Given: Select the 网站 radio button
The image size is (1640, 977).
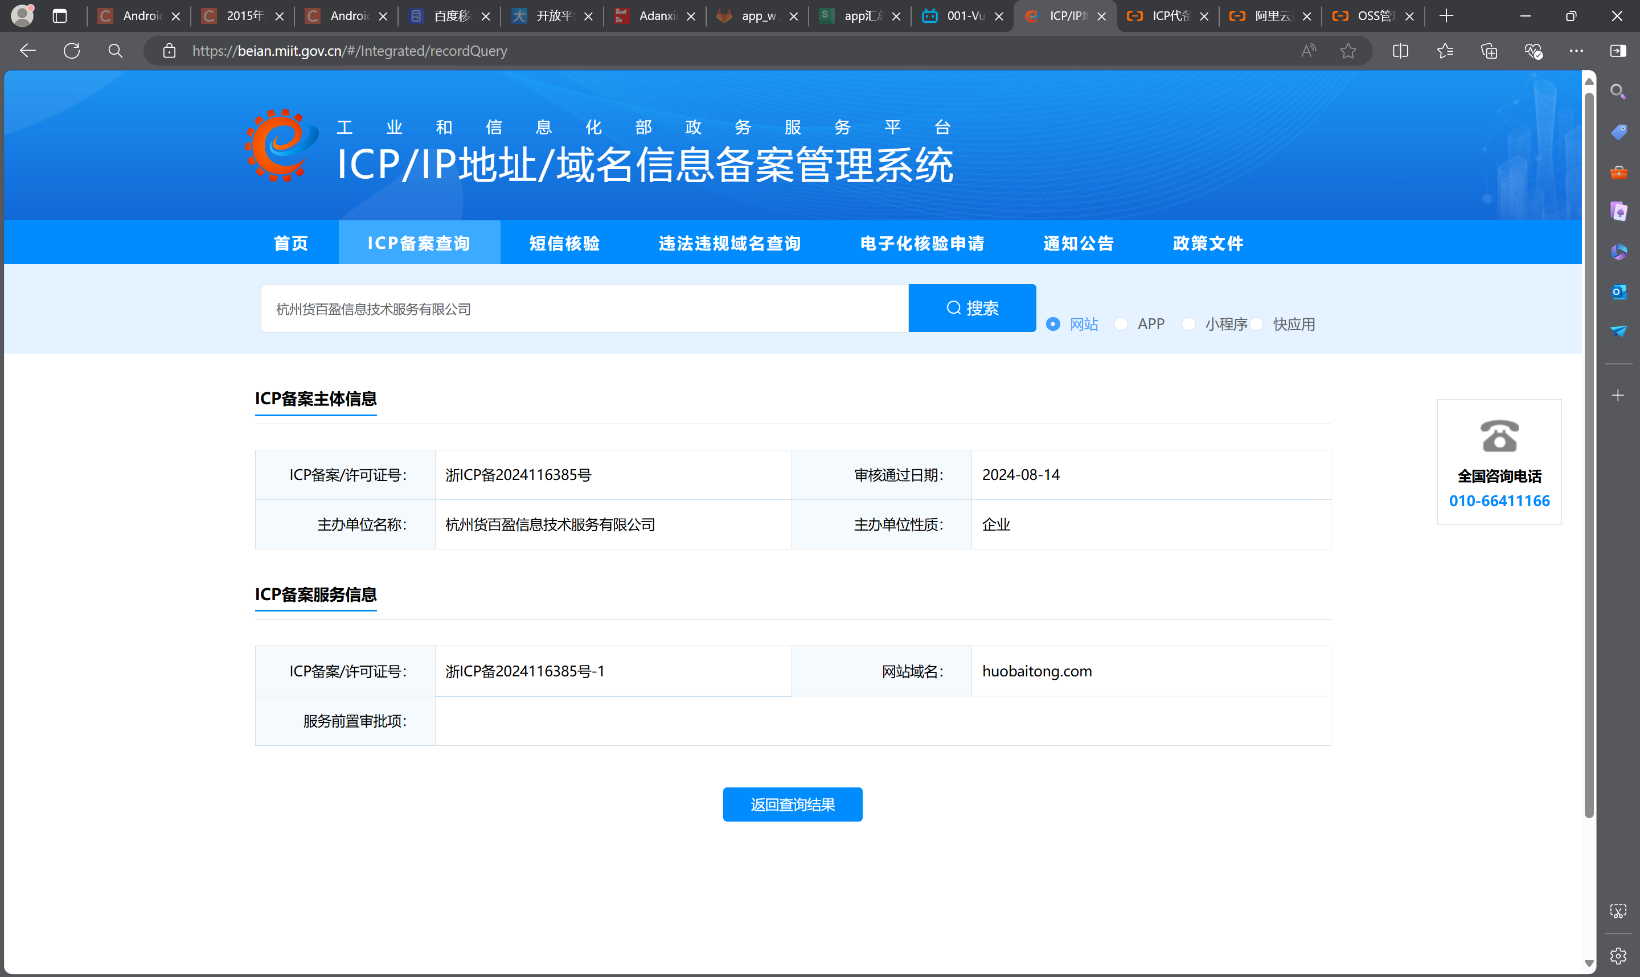Looking at the screenshot, I should click(1053, 324).
